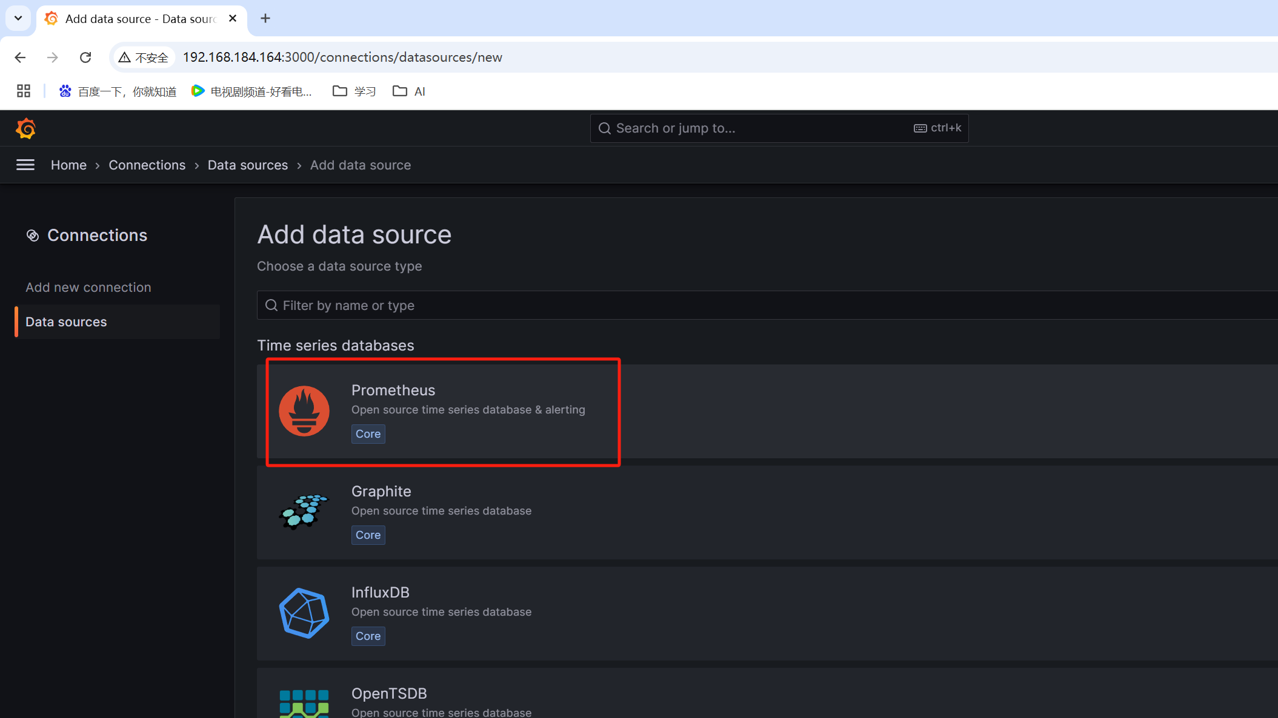Go back with the browser back arrow
Screen dimensions: 1278x718
point(20,58)
